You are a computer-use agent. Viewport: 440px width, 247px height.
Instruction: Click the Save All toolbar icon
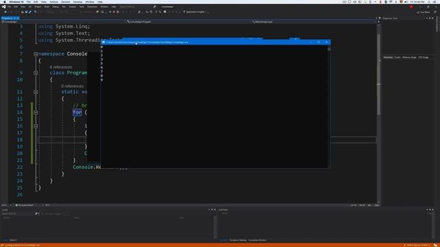tap(30, 12)
